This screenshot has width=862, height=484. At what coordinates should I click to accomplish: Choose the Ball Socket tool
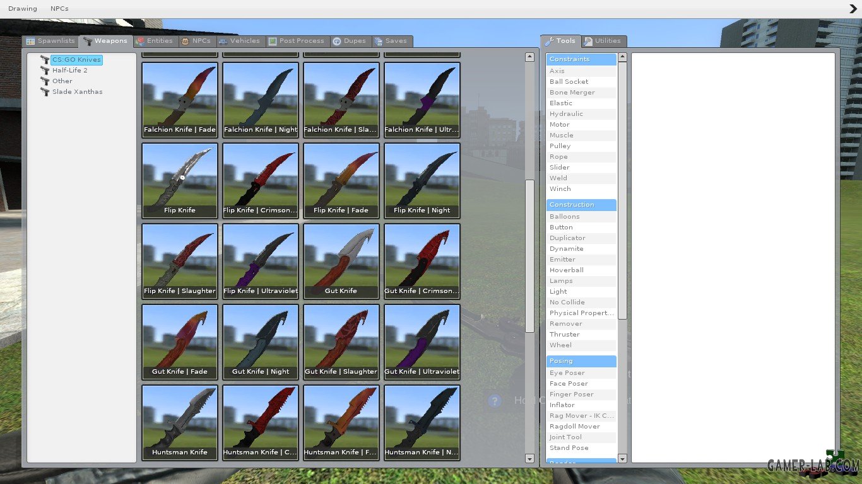(581, 82)
